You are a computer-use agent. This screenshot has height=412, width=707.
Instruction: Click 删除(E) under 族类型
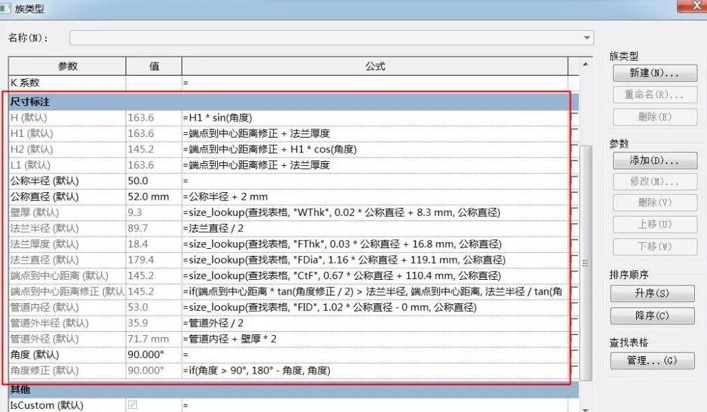click(x=654, y=116)
